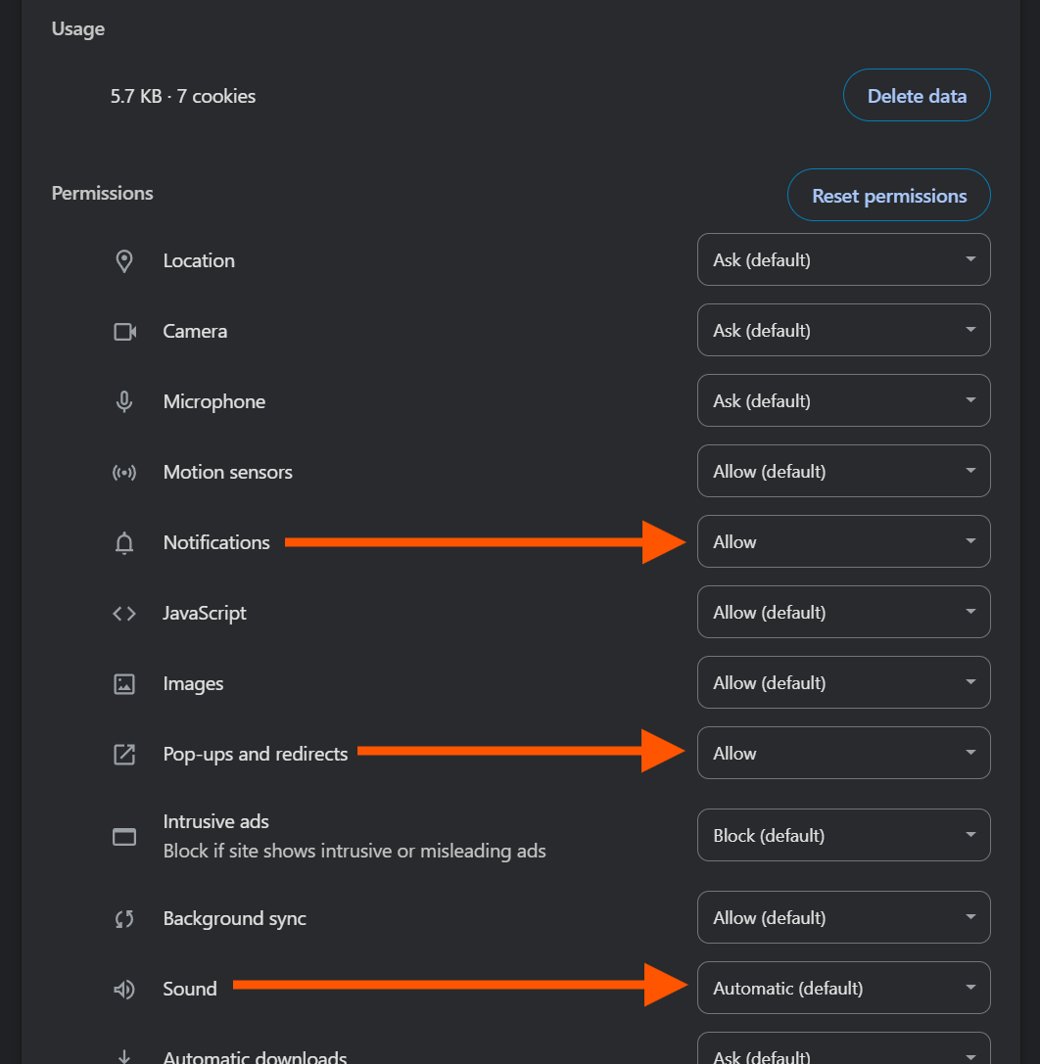Click the Motion sensors icon
This screenshot has height=1064, width=1040.
(124, 472)
